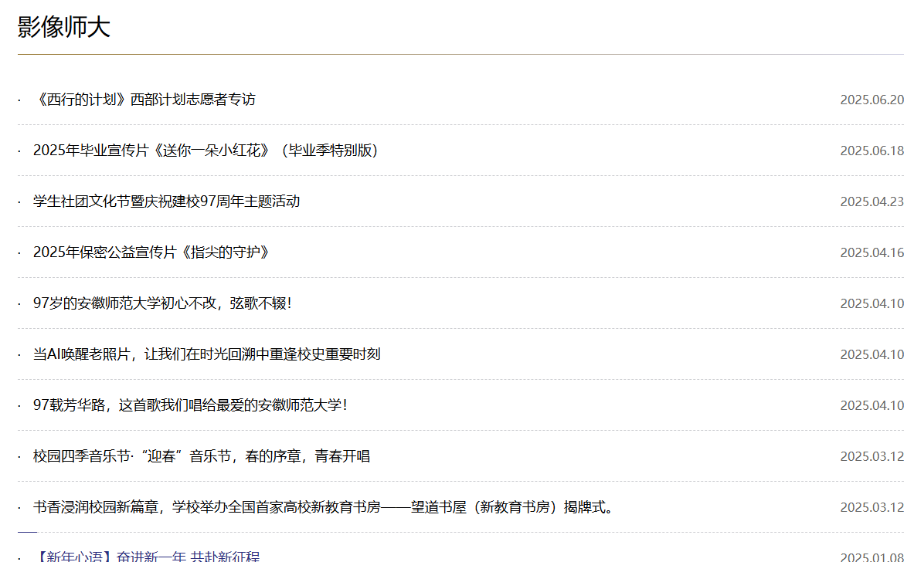914x562 pixels.
Task: Click the 影像师大 section heading
Action: coord(64,27)
